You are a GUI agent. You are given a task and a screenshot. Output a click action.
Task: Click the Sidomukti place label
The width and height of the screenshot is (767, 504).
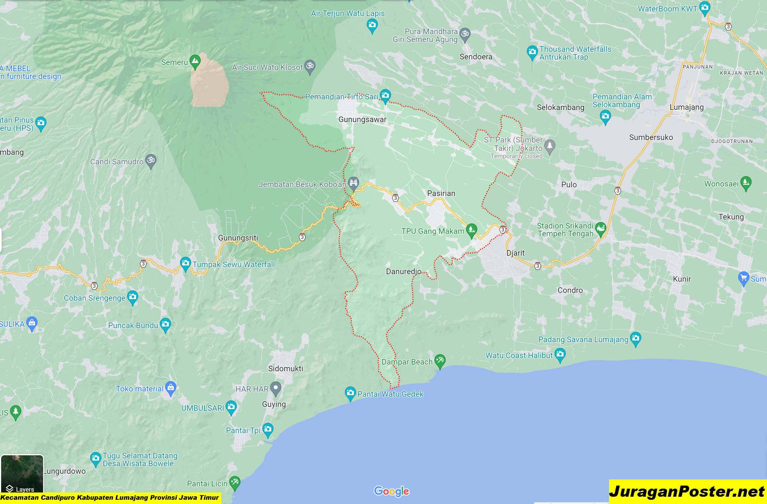pos(285,369)
